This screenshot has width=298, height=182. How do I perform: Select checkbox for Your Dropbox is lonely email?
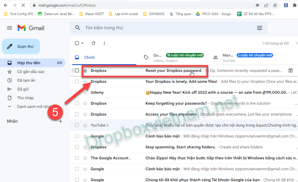coord(77,82)
